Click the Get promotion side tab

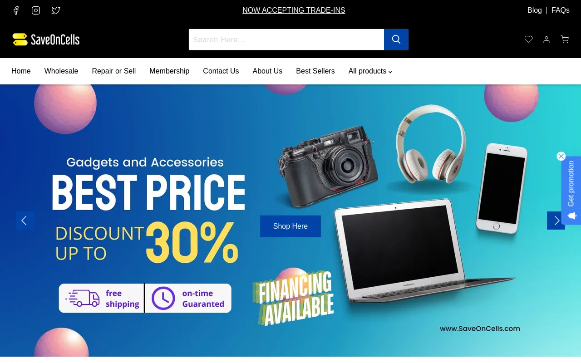click(571, 191)
